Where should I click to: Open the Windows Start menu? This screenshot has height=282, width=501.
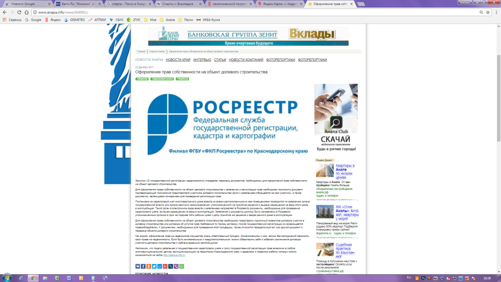click(x=7, y=278)
